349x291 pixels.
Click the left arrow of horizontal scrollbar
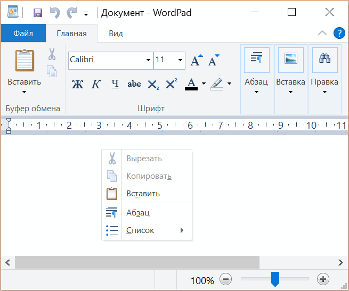coord(8,263)
